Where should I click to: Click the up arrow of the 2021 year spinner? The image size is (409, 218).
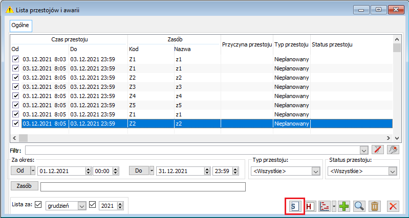[x=120, y=204]
